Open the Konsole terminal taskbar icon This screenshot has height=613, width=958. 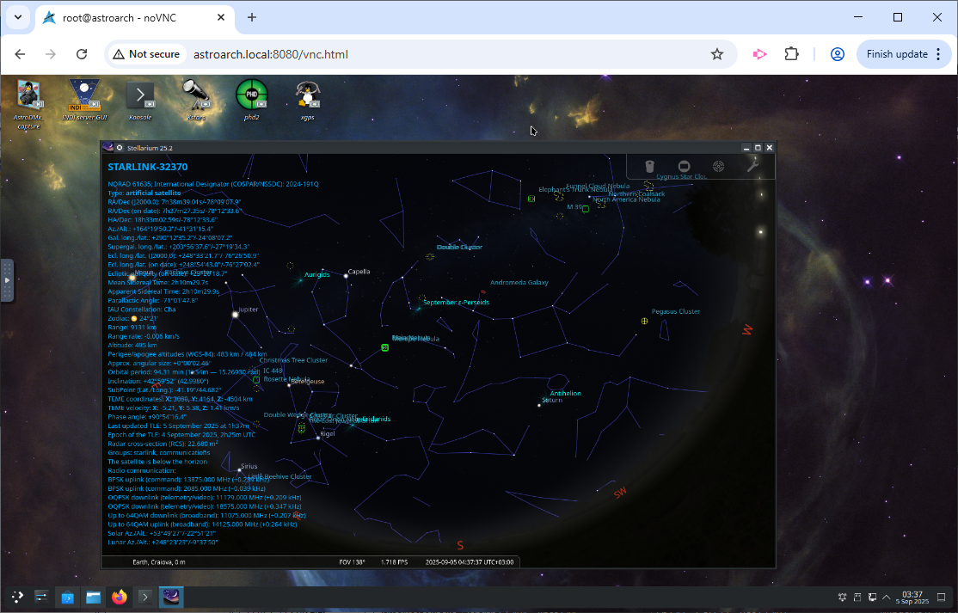[x=144, y=597]
